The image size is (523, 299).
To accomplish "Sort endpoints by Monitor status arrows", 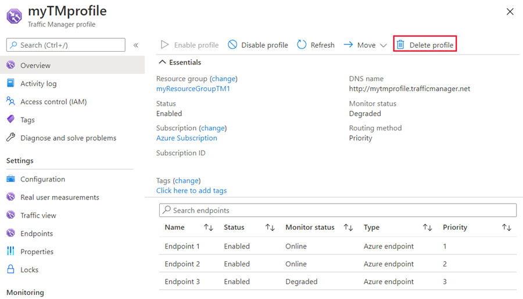I will (x=348, y=227).
